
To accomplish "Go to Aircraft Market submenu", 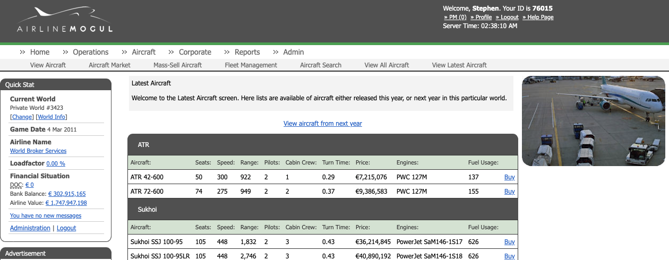I will [x=109, y=65].
